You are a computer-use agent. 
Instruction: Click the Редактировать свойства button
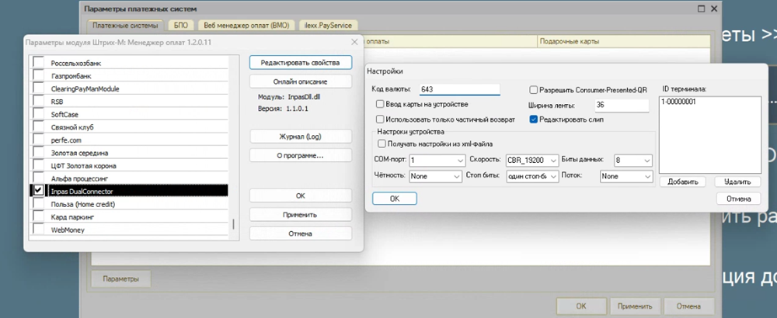pyautogui.click(x=301, y=62)
